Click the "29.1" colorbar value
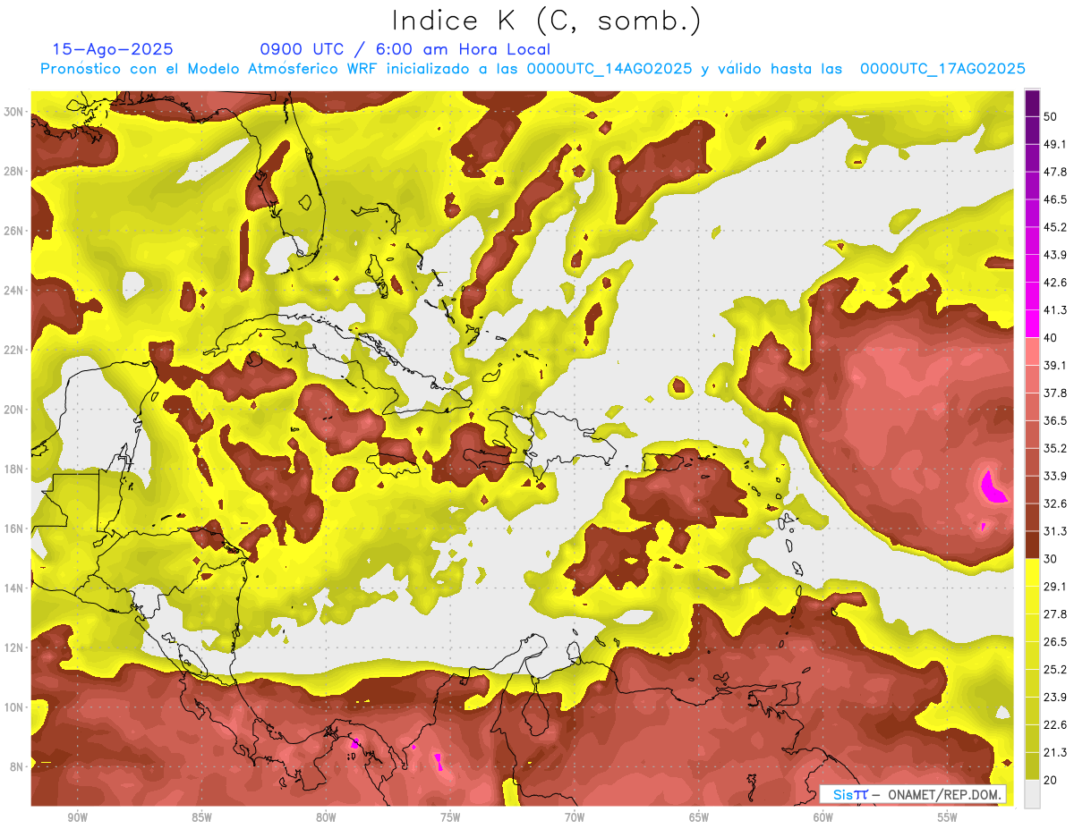 (x=1054, y=586)
